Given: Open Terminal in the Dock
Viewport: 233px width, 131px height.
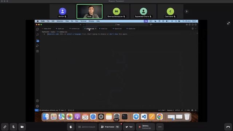Looking at the screenshot, I should pos(125,116).
